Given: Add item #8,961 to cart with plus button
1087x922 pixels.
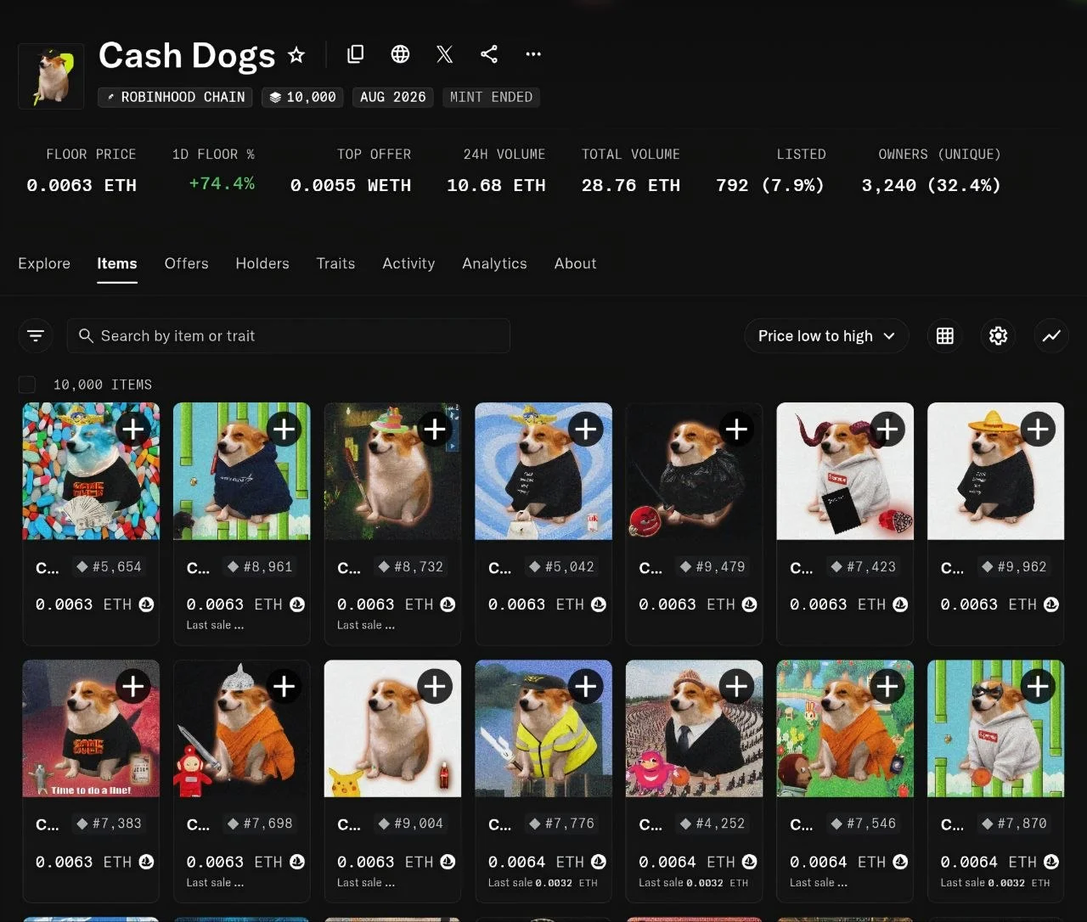Looking at the screenshot, I should click(284, 429).
